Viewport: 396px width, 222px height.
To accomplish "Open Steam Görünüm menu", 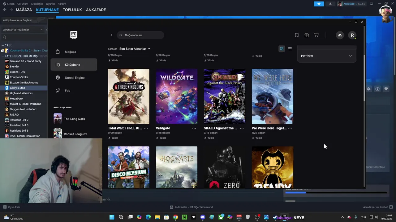I will tap(23, 4).
